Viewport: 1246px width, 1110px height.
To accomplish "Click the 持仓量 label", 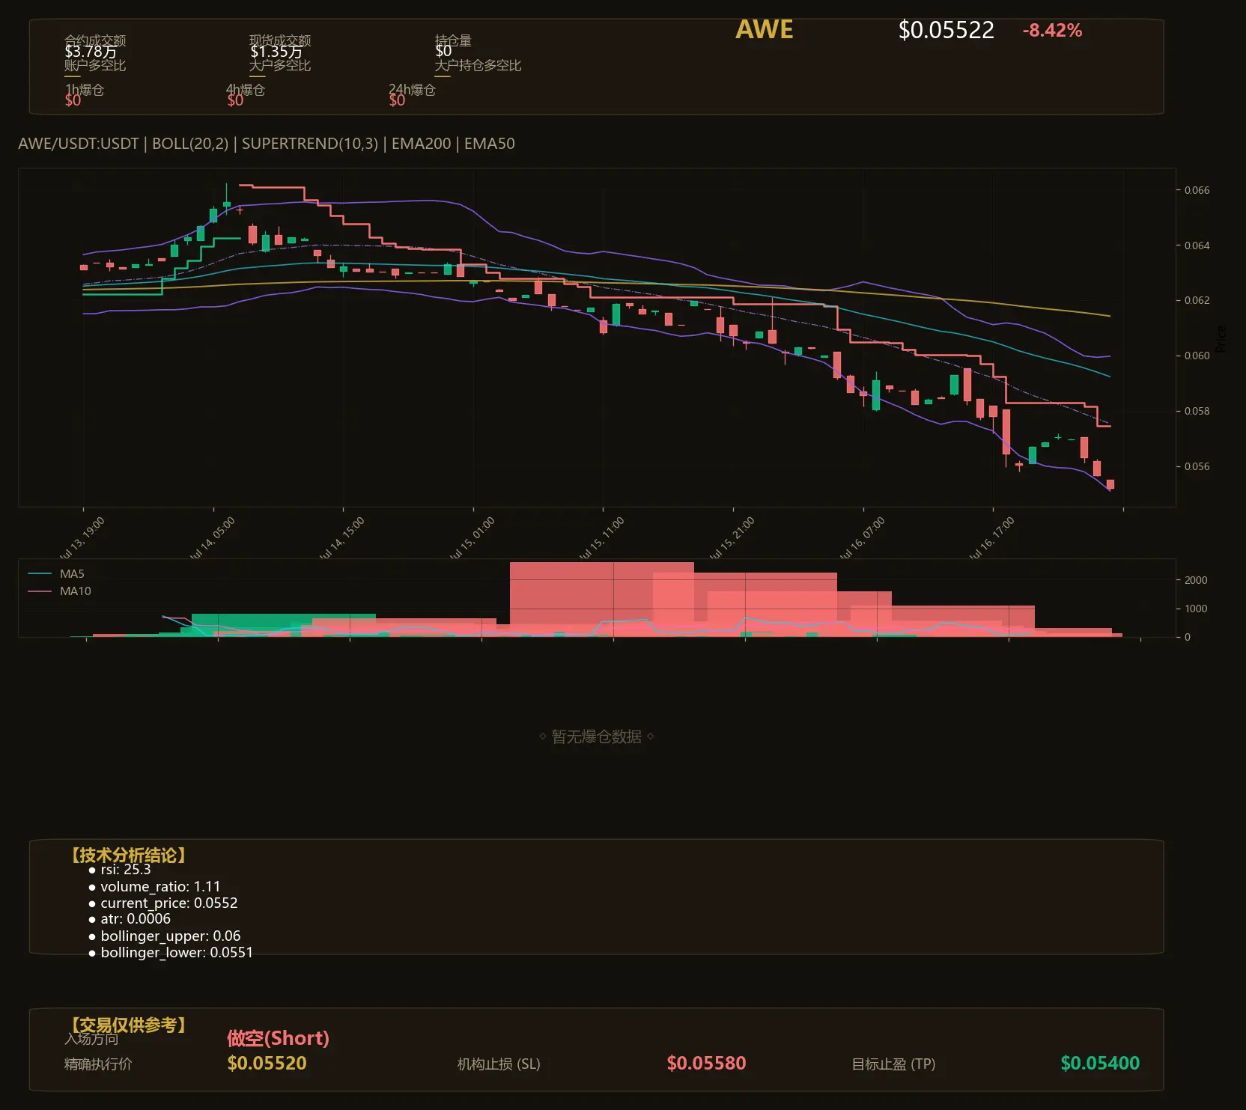I will pyautogui.click(x=453, y=40).
